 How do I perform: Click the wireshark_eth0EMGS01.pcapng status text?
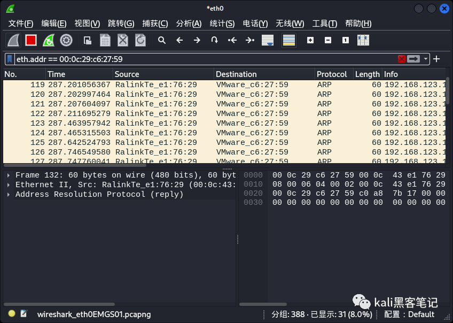click(94, 314)
